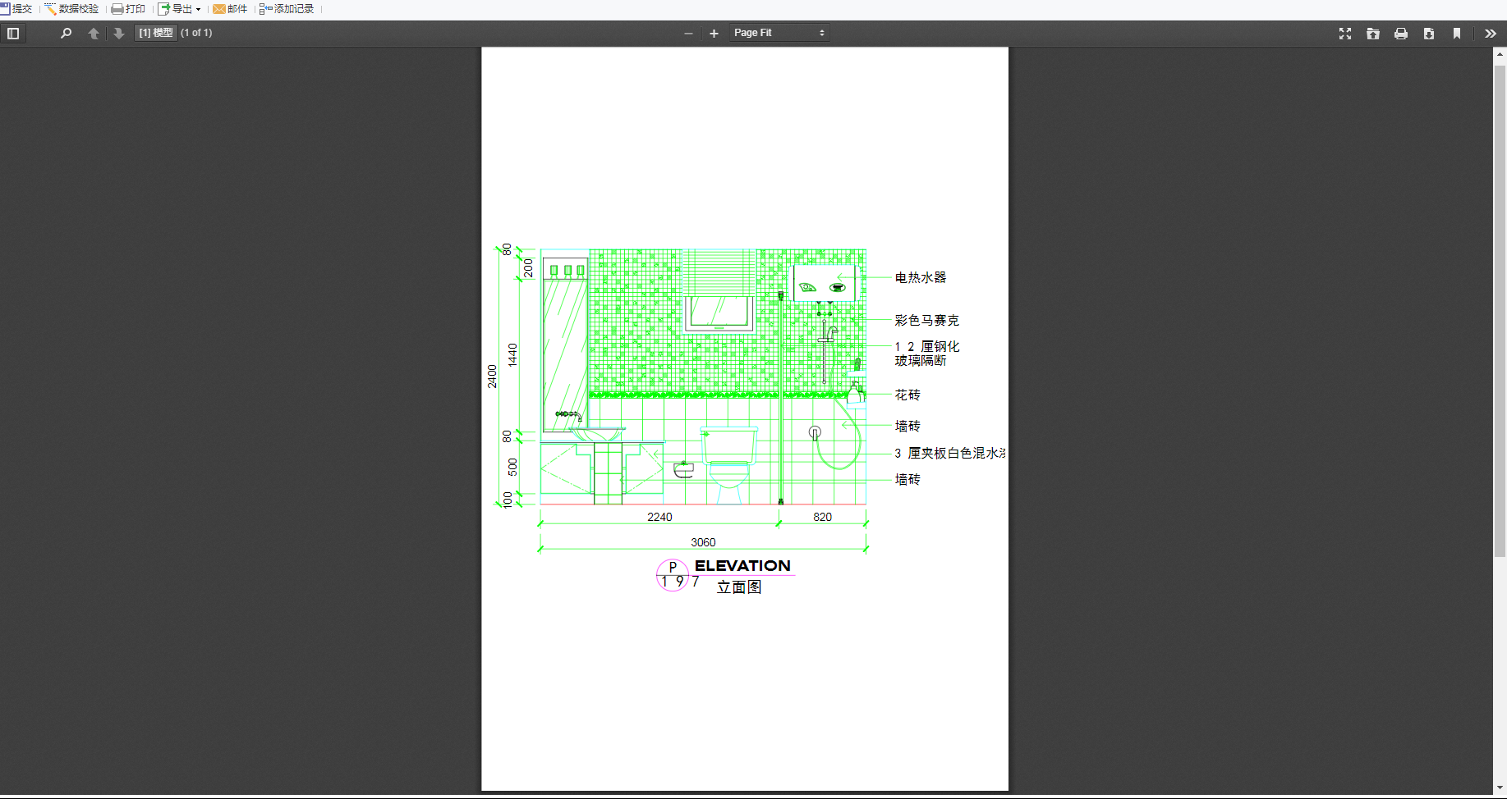Go to the next page

(119, 34)
